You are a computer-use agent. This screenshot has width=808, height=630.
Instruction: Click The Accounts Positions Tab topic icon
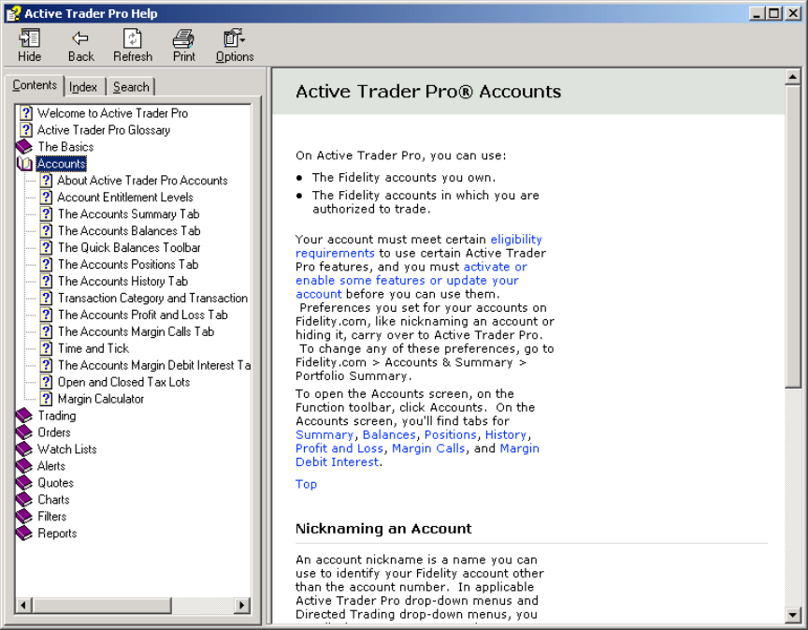tap(47, 264)
